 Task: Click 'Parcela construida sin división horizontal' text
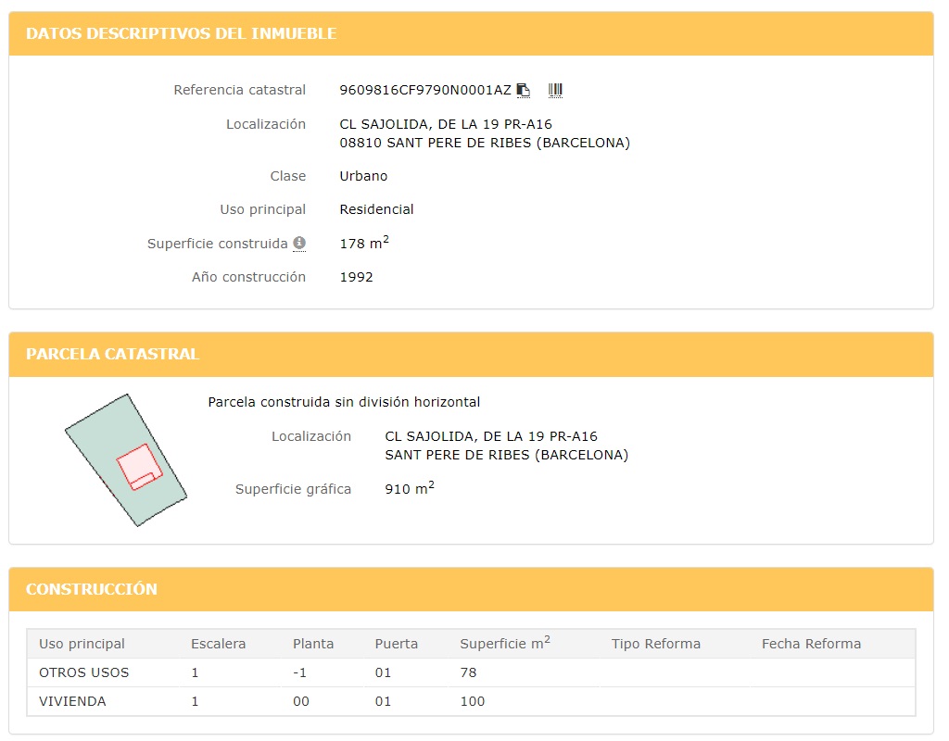coord(344,402)
